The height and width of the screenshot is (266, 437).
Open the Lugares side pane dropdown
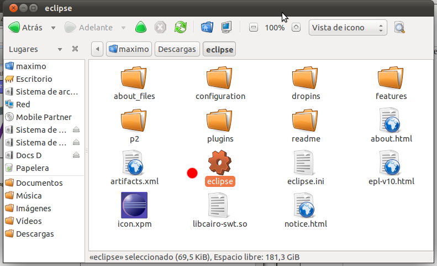coord(59,49)
